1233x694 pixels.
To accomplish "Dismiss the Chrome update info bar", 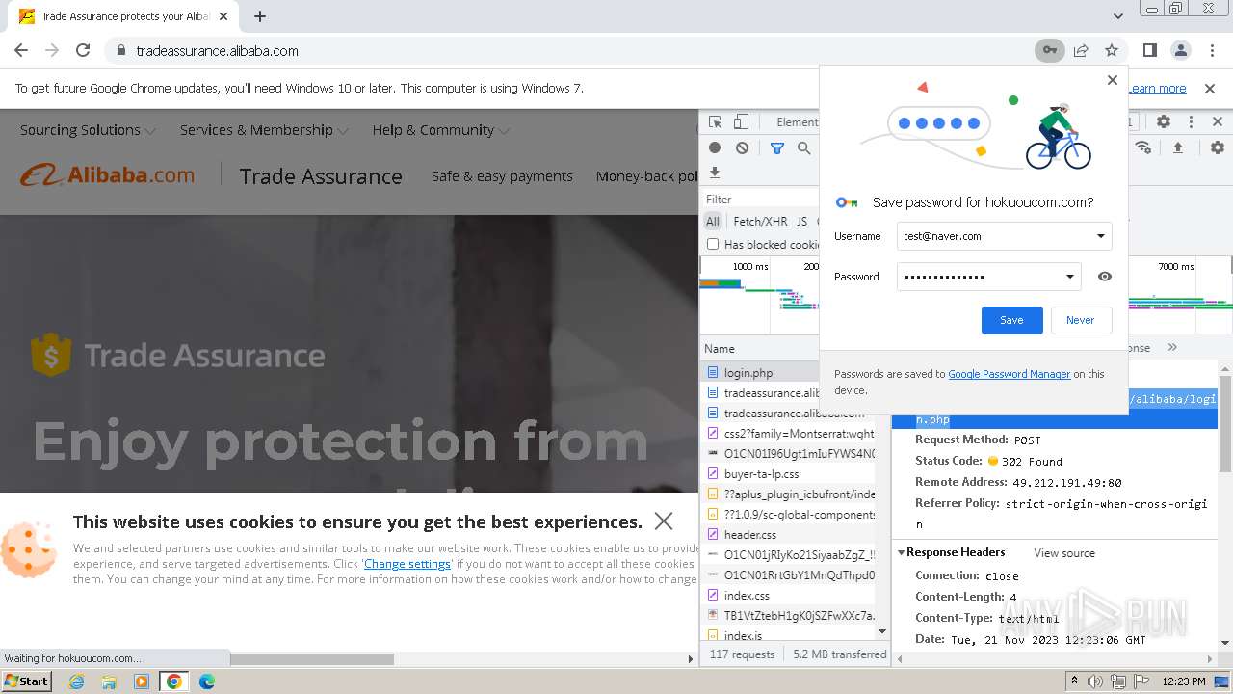I will [x=1210, y=88].
